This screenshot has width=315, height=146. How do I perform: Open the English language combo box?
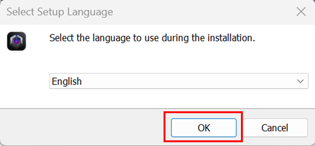[x=179, y=81]
